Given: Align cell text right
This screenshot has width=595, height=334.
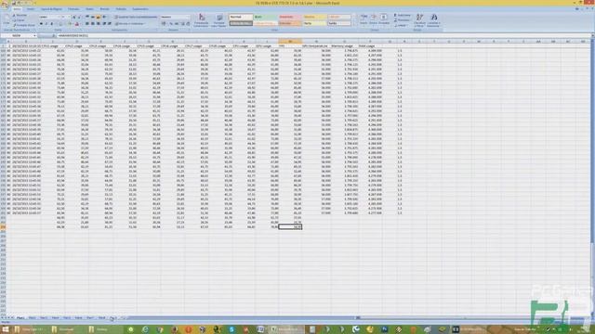Looking at the screenshot, I should [98, 24].
